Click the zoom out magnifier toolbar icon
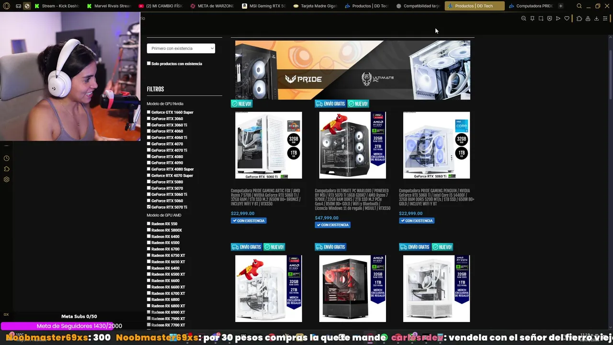 pyautogui.click(x=523, y=18)
